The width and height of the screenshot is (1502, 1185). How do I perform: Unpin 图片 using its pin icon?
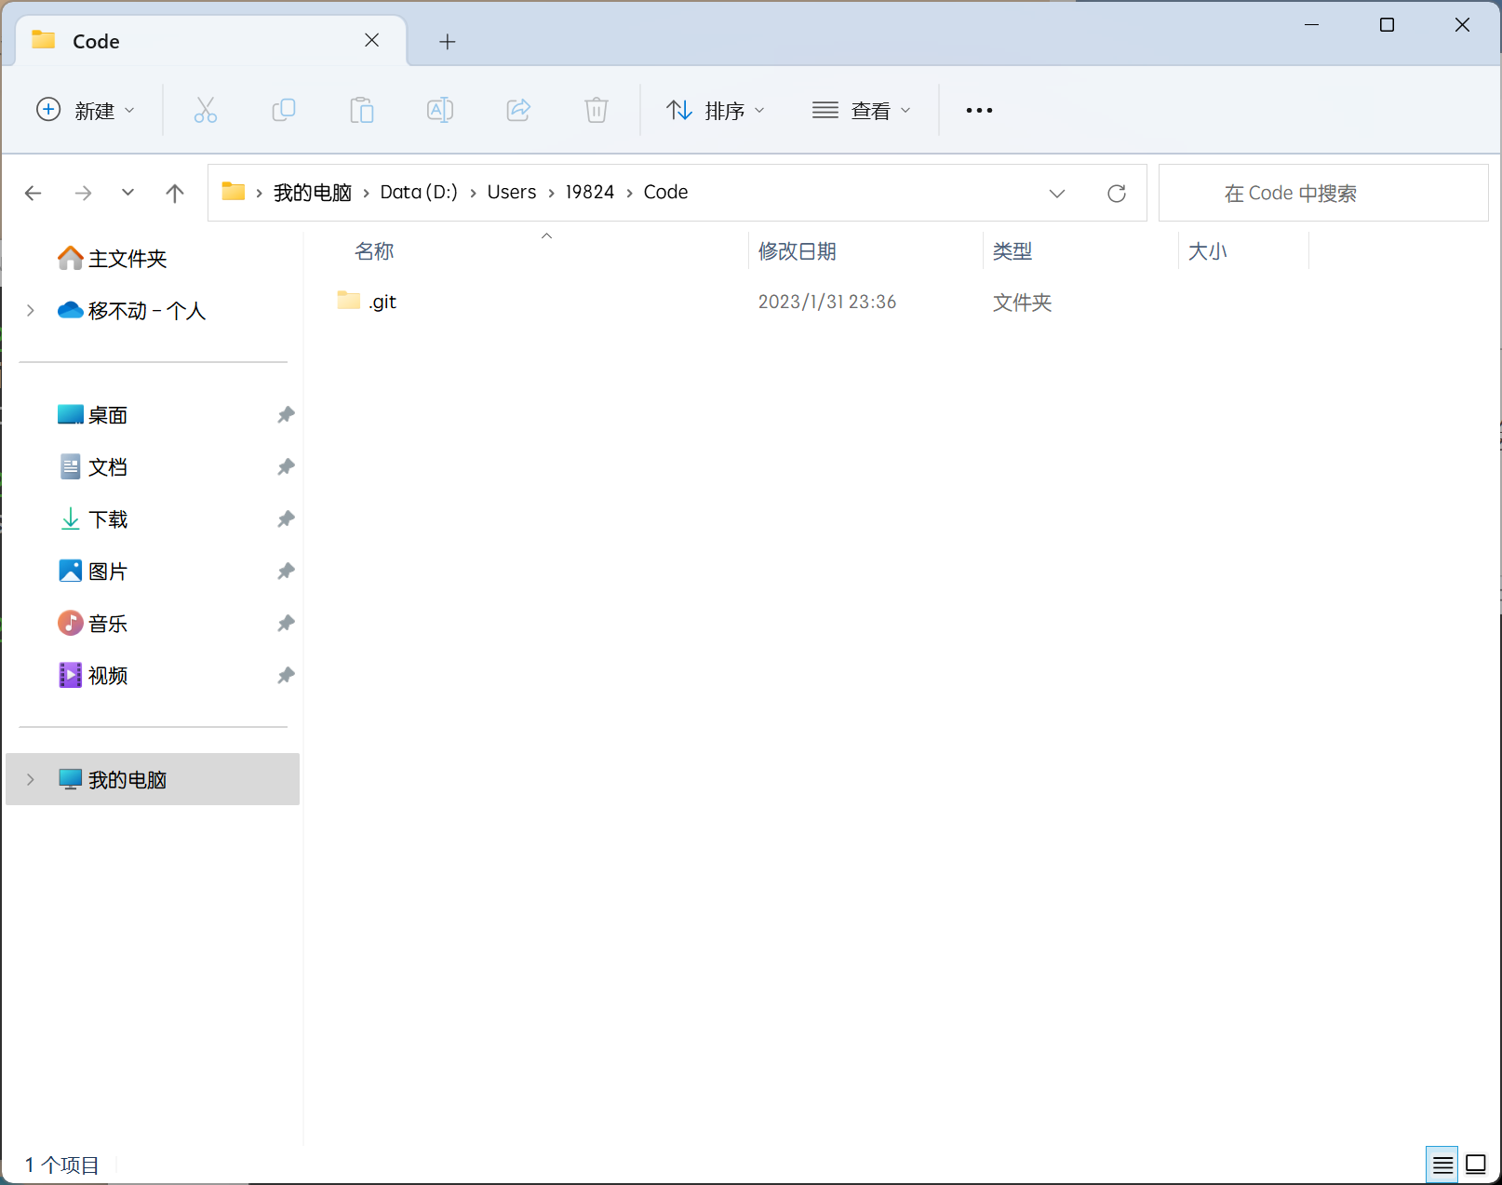pos(286,572)
